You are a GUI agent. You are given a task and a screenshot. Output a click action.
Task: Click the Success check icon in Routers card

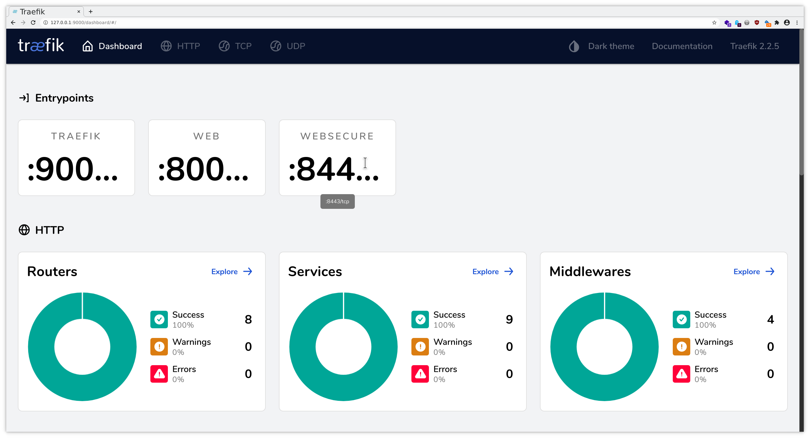tap(159, 319)
